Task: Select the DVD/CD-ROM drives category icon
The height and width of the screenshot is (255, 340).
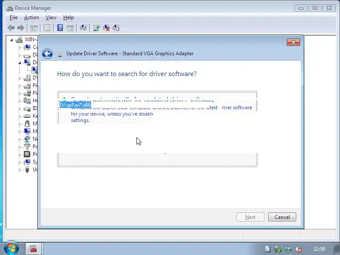Action: click(x=27, y=78)
